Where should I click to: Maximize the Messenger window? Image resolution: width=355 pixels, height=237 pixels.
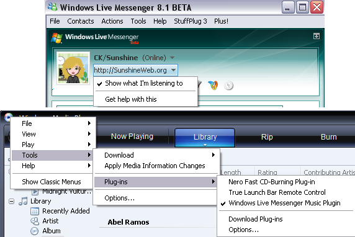coord(302,7)
